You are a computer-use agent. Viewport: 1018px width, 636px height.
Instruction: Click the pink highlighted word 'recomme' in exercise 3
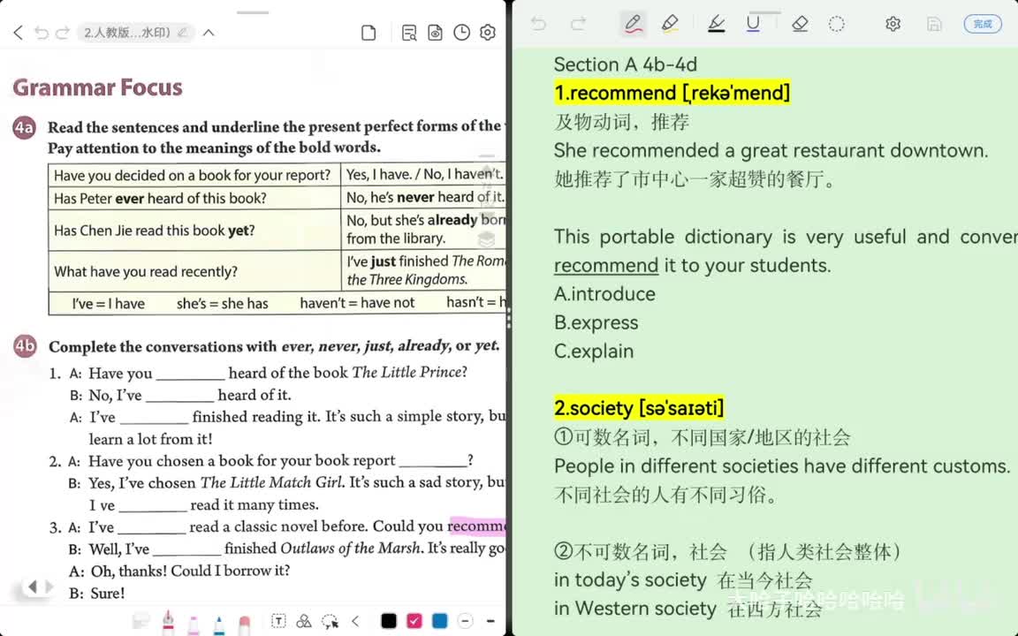pyautogui.click(x=476, y=526)
